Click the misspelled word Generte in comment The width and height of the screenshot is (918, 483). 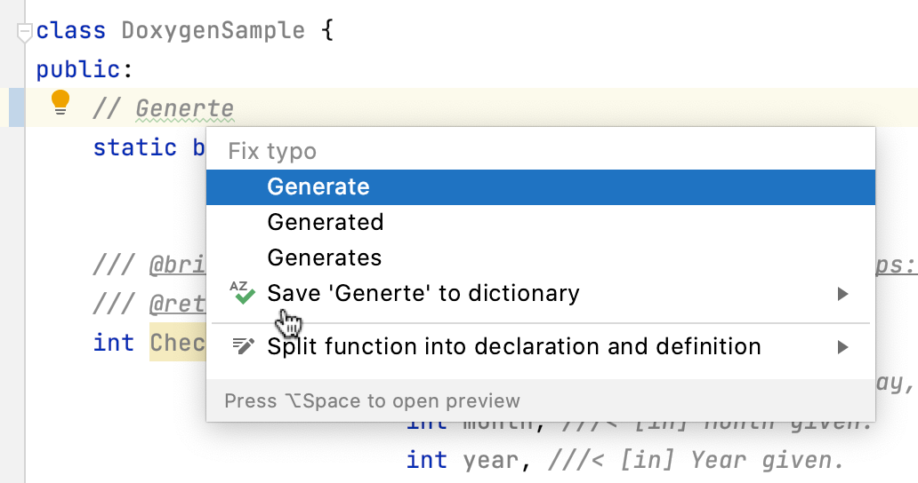point(184,109)
